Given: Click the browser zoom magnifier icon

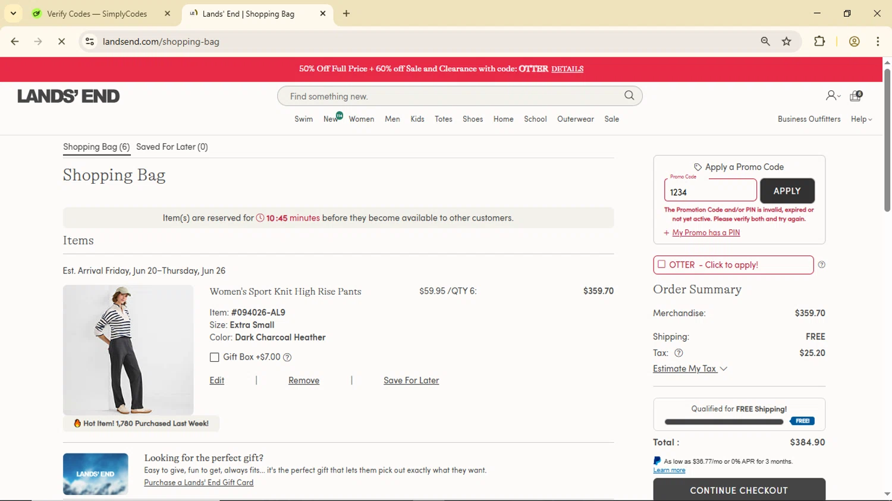Looking at the screenshot, I should (x=765, y=42).
